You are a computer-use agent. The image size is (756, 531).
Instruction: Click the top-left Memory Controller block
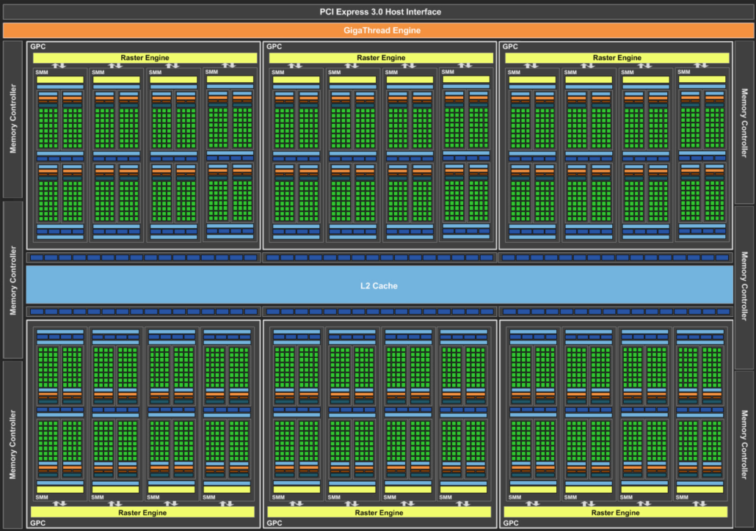point(13,119)
